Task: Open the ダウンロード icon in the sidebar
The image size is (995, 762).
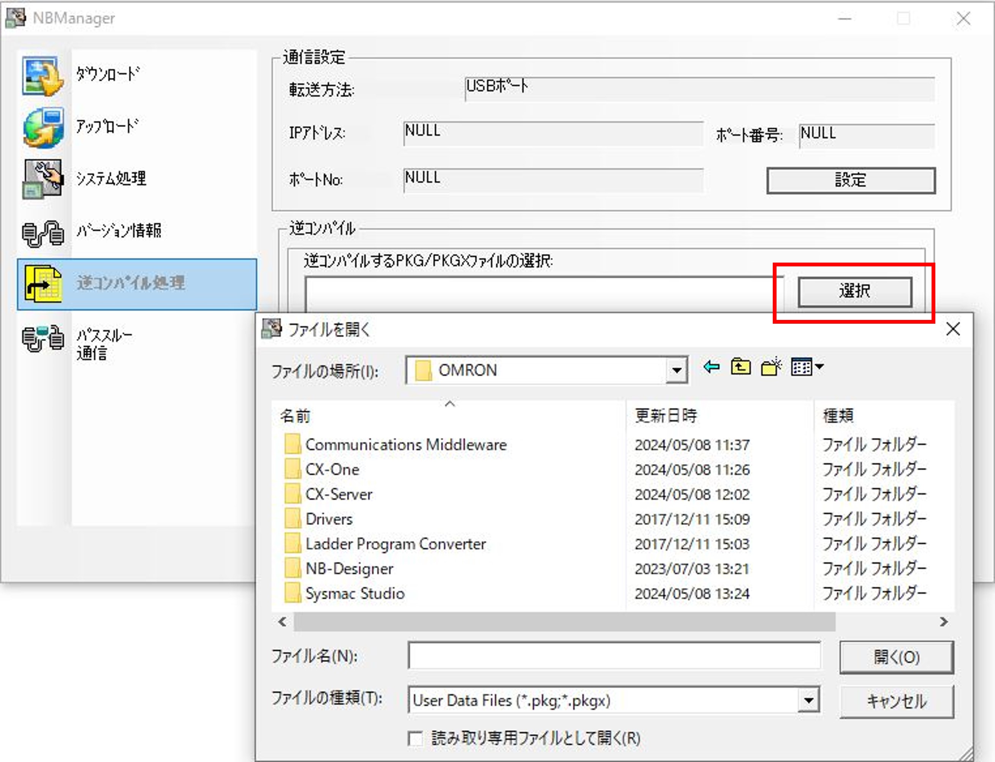Action: pyautogui.click(x=42, y=76)
